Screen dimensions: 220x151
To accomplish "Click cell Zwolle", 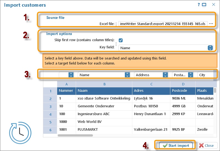I will [x=204, y=130].
